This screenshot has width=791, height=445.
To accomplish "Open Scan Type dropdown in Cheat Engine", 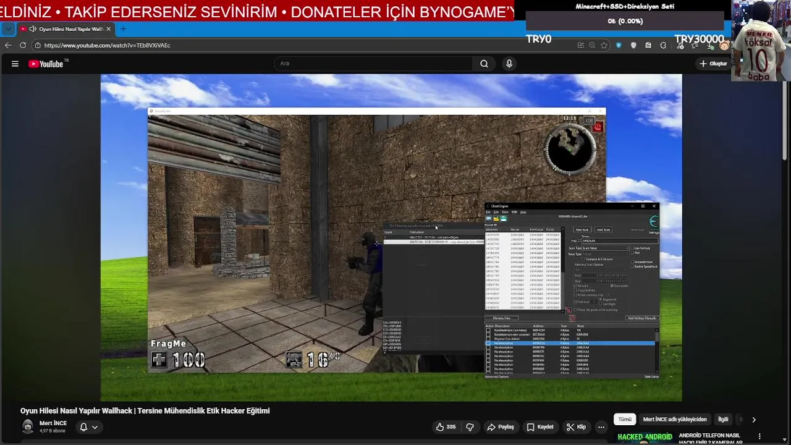I will click(x=605, y=248).
